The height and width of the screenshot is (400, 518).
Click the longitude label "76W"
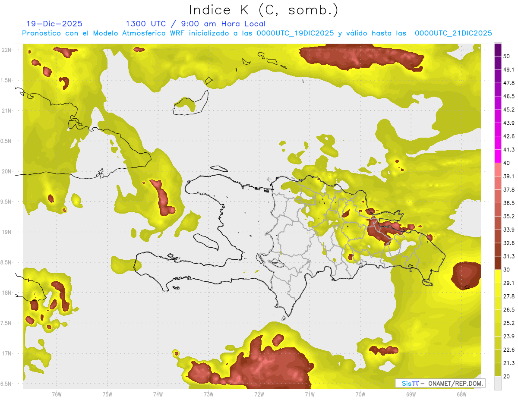(57, 394)
